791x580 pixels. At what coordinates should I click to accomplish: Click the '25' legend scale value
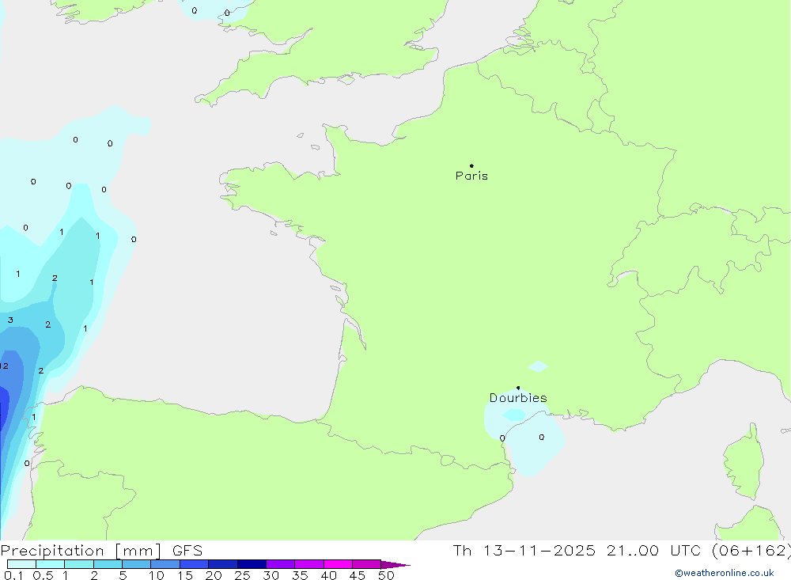[243, 575]
